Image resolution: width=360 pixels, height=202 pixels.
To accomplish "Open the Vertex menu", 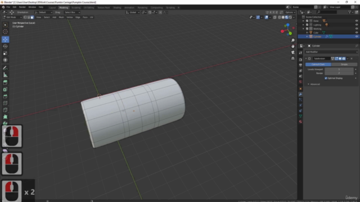I will (69, 17).
